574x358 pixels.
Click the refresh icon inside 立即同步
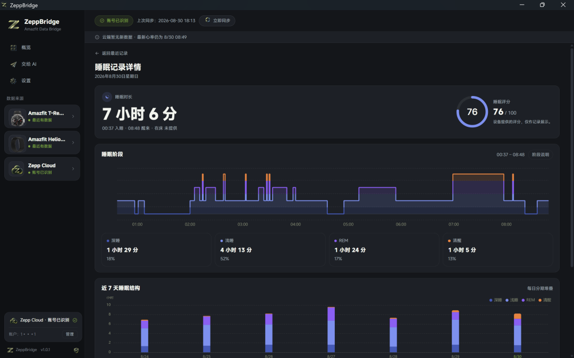pyautogui.click(x=208, y=20)
